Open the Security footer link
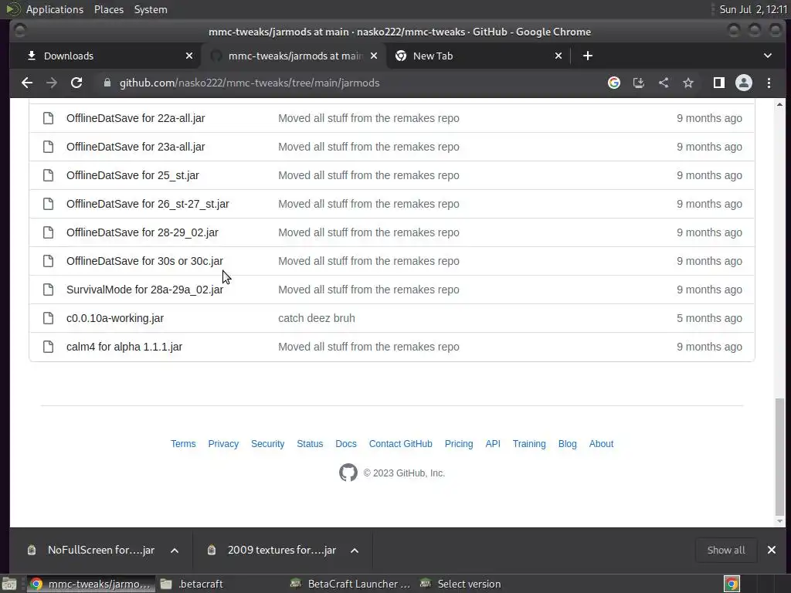This screenshot has height=593, width=791. [x=268, y=444]
